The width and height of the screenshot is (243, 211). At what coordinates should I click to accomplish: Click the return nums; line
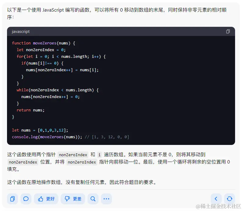click(x=30, y=110)
